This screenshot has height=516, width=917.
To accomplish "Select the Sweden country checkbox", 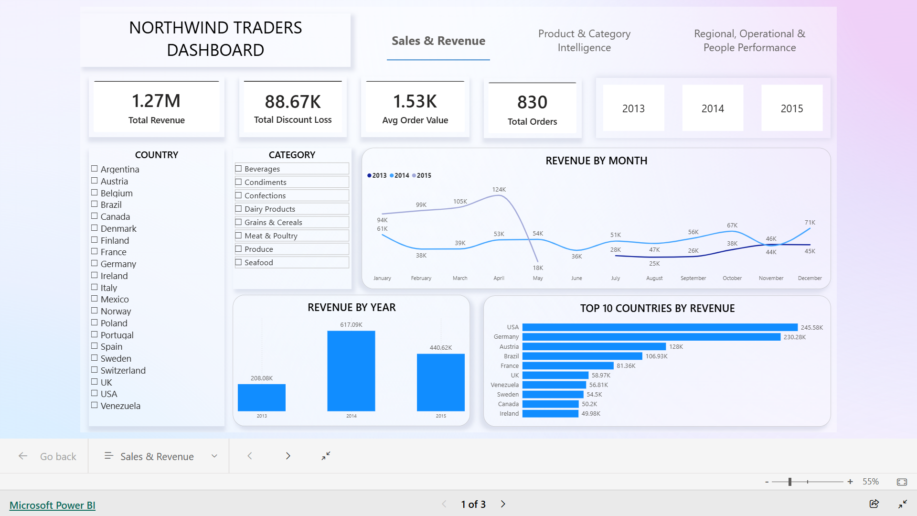I will click(95, 358).
